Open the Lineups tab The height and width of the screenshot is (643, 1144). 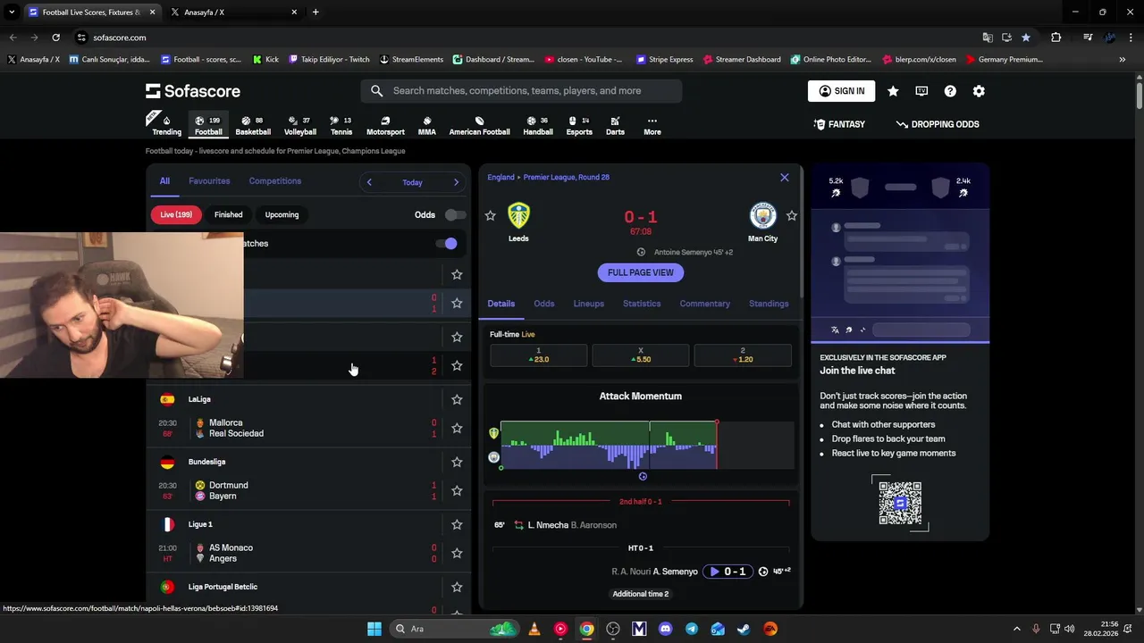589,304
